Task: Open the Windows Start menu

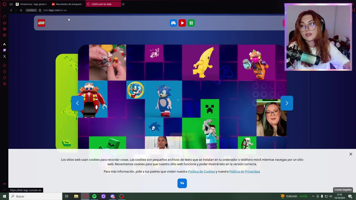Action: [x=4, y=196]
